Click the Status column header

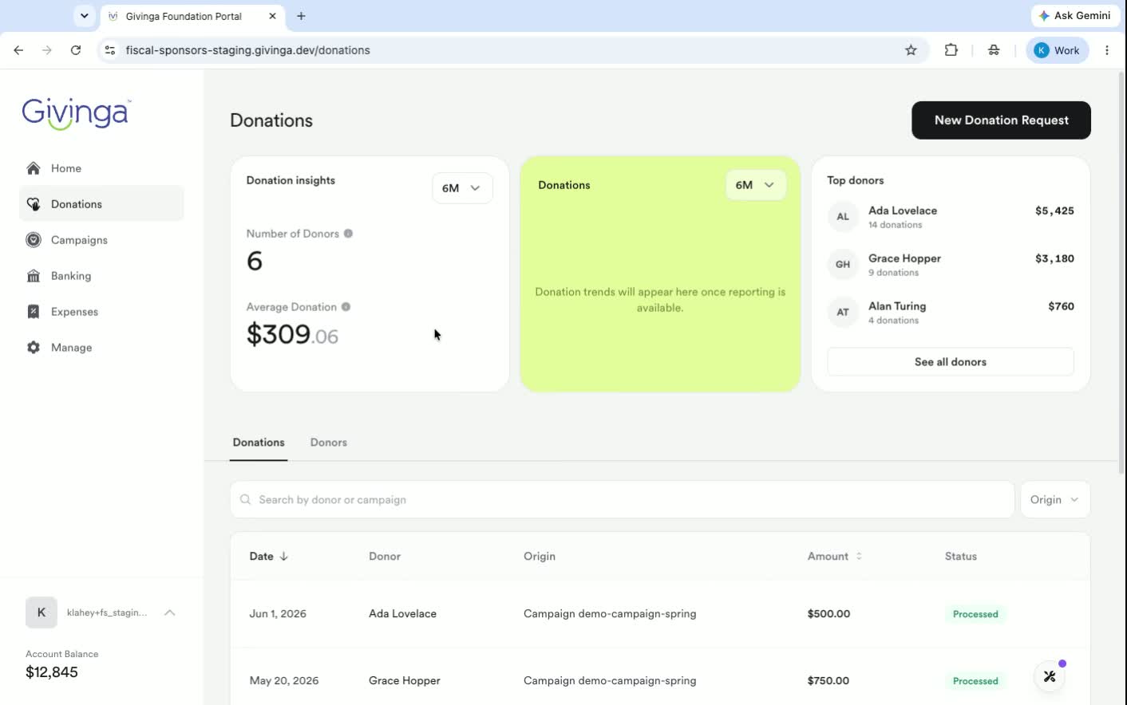(961, 557)
